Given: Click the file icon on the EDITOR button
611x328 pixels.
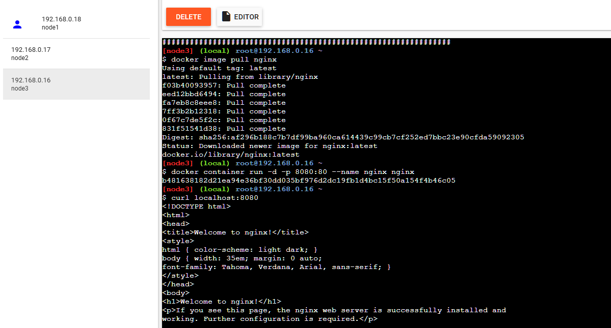Looking at the screenshot, I should click(x=226, y=17).
